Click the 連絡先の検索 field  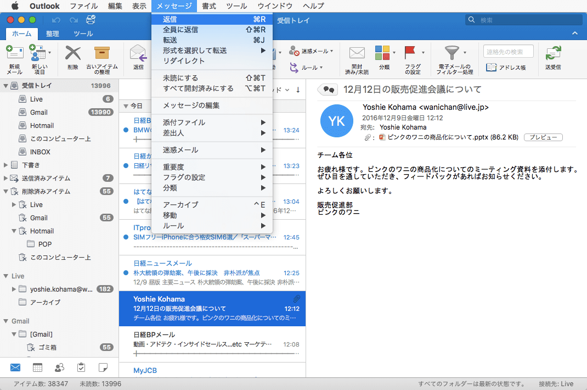point(509,52)
